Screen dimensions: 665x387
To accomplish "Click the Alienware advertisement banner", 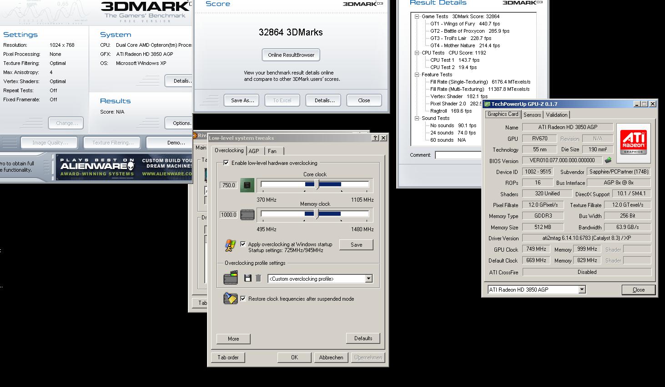I will tap(124, 167).
